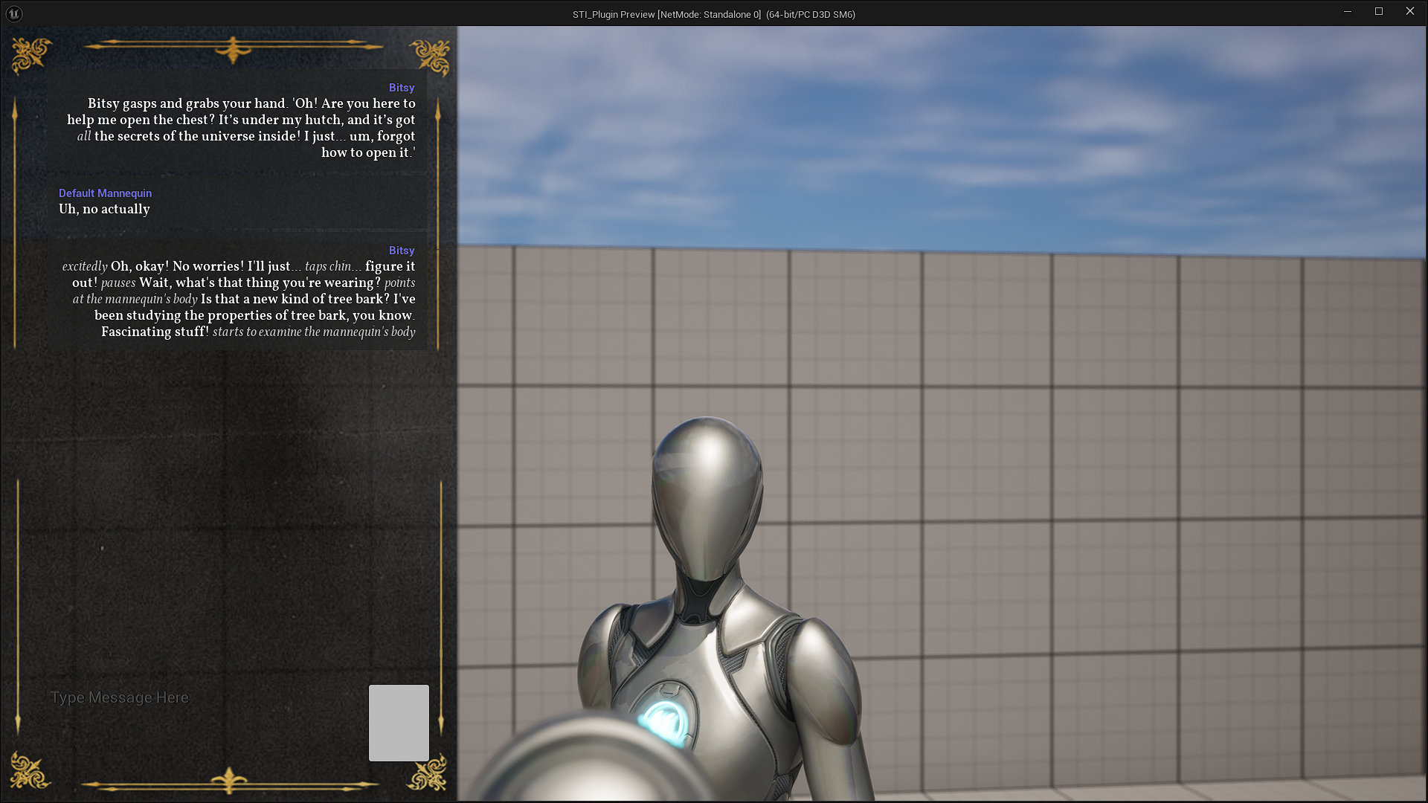Click the bottom-right golden corner ornament
Screen dimensions: 1428x803
pos(428,773)
